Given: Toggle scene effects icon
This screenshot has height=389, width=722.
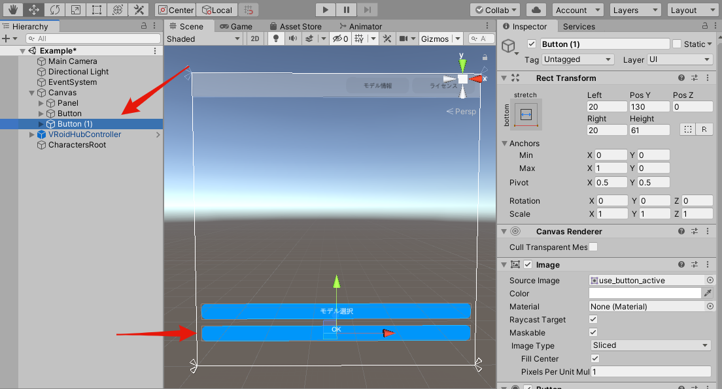Looking at the screenshot, I should click(309, 39).
